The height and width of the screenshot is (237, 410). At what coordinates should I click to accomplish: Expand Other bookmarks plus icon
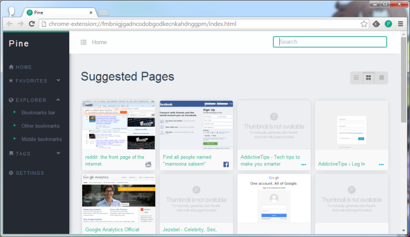(14, 125)
